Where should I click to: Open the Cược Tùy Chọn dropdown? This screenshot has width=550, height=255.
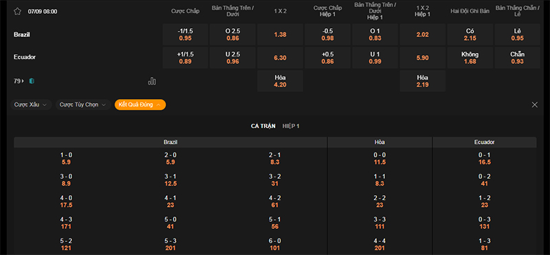click(x=83, y=104)
